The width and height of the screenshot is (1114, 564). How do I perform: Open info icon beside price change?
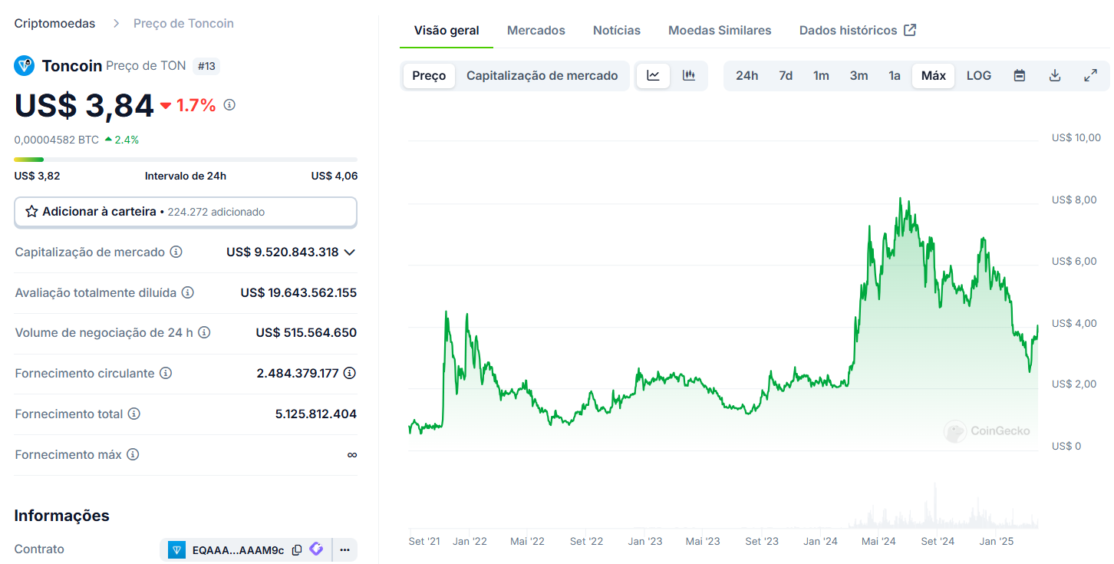point(229,105)
